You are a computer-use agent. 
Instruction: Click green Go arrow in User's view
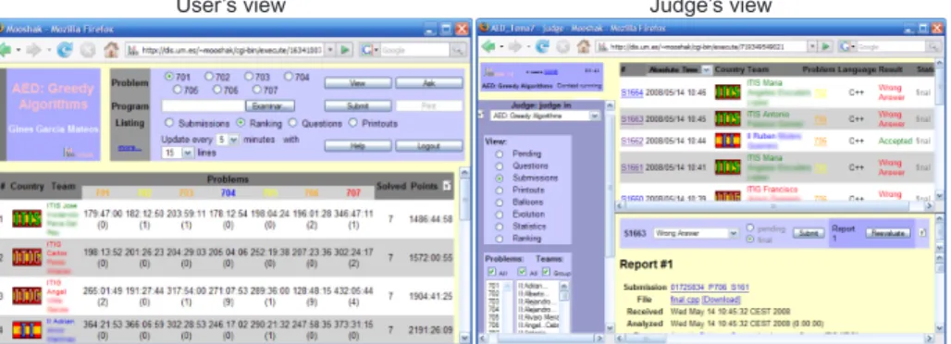pyautogui.click(x=345, y=50)
